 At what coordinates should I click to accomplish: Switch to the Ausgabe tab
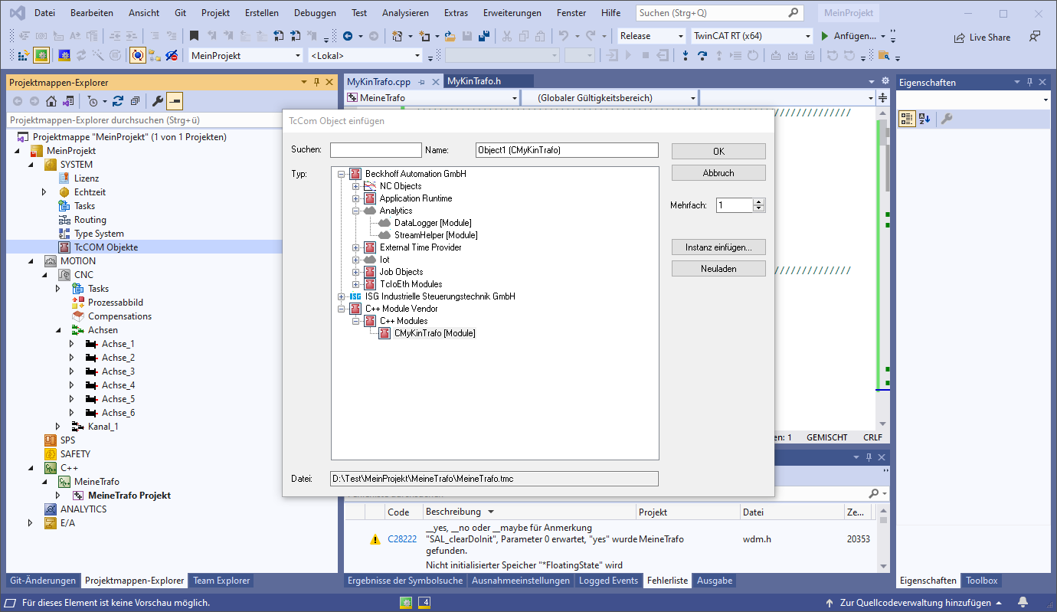click(x=714, y=581)
